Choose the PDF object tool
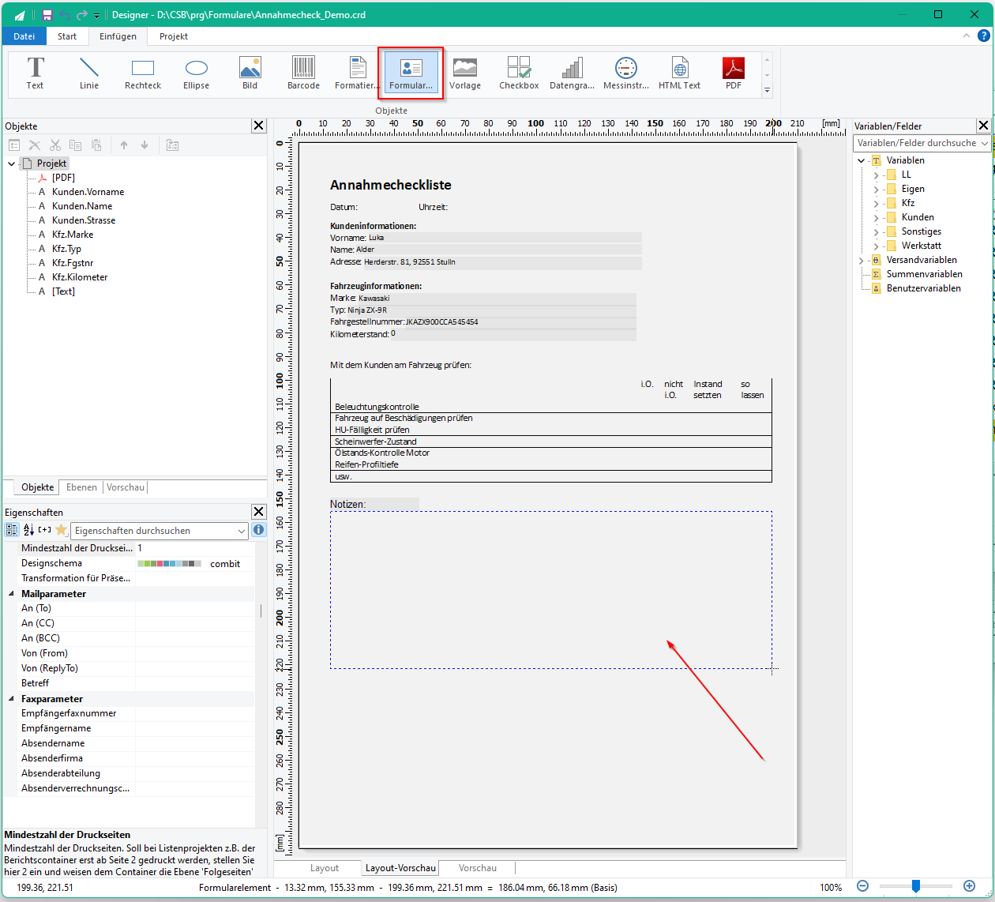The image size is (995, 902). (734, 73)
